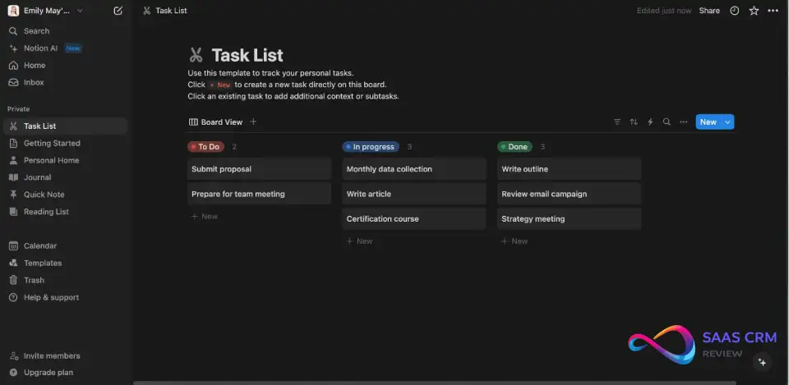Click the red To Do status label
789x385 pixels.
click(x=205, y=147)
